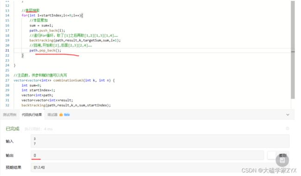Click inside the 输入 field showing 3 and 7
Screen dimensions: 301x176
click(160, 141)
